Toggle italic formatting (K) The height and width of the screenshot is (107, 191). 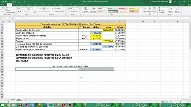coord(21,12)
